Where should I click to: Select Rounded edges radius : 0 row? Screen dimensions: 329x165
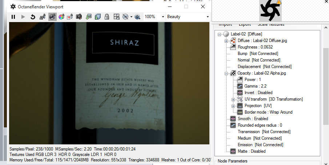pyautogui.click(x=260, y=125)
